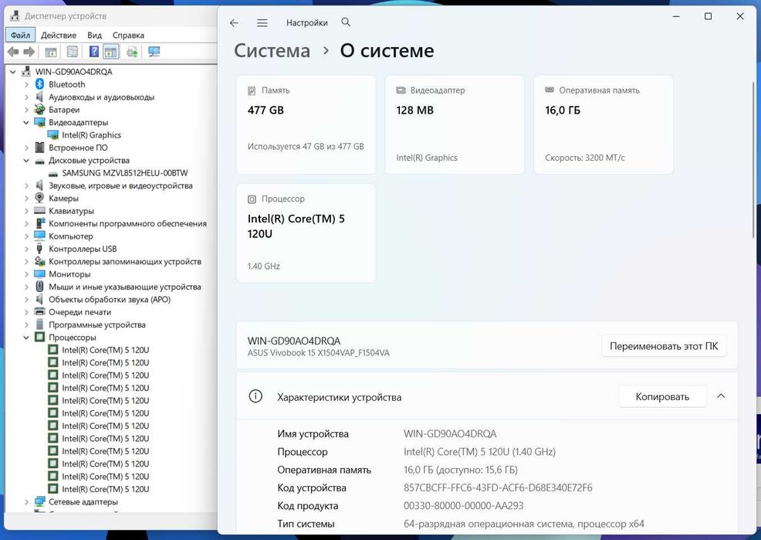The image size is (761, 540).
Task: Open the Файл menu
Action: point(20,35)
